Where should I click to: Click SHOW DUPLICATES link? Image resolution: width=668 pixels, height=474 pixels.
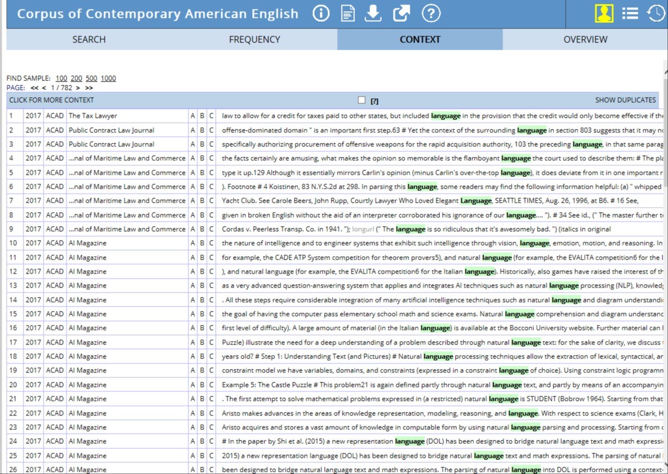coord(625,100)
